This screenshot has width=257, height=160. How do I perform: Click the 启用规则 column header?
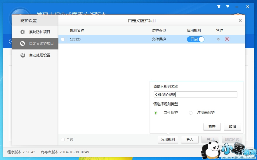[x=194, y=31]
